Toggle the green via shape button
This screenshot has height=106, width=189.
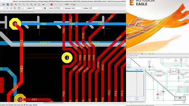point(45,8)
